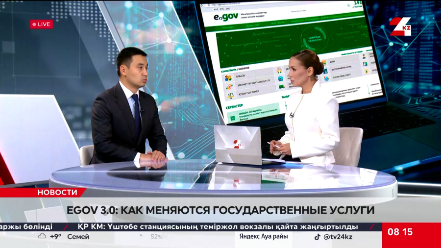Click the family icon beside ОТБАСЫ
441x248 pixels.
(x=228, y=78)
